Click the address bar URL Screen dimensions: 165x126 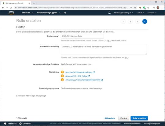pos(73,8)
